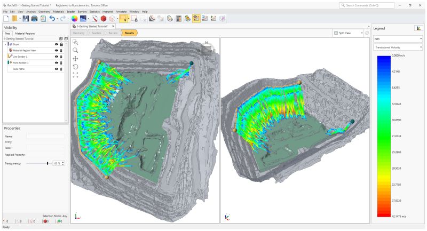
Task: Click the Name field in Properties
Action: pyautogui.click(x=45, y=137)
